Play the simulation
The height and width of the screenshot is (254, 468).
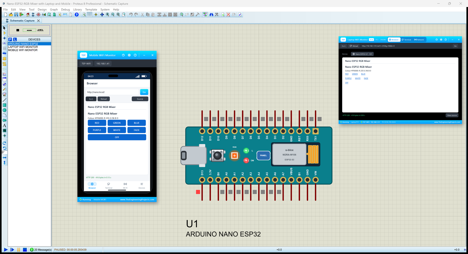[x=6, y=250]
